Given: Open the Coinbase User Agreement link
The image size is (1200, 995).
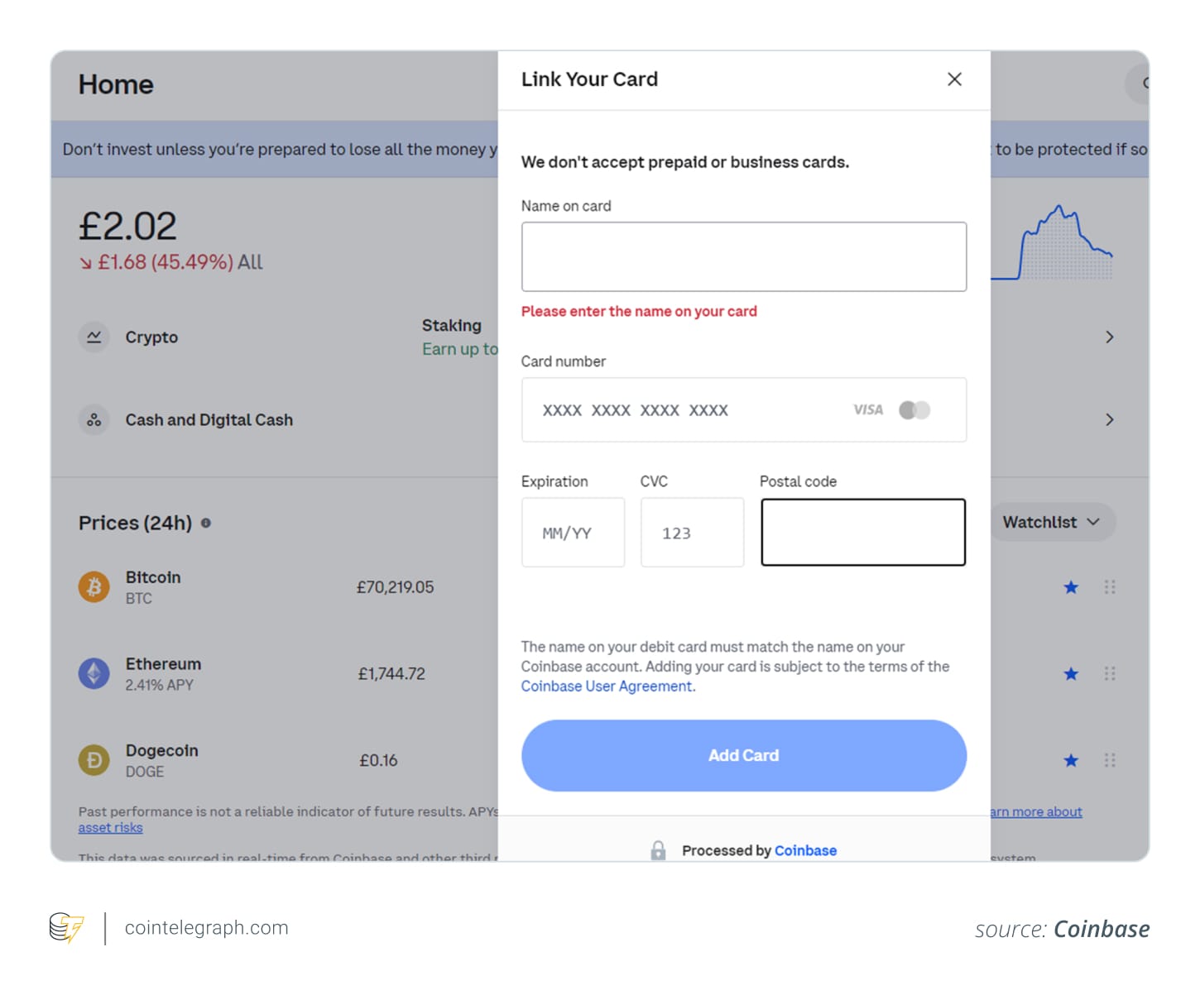Looking at the screenshot, I should click(x=605, y=686).
